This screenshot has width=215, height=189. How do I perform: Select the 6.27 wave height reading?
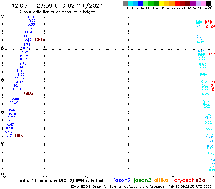200,36
